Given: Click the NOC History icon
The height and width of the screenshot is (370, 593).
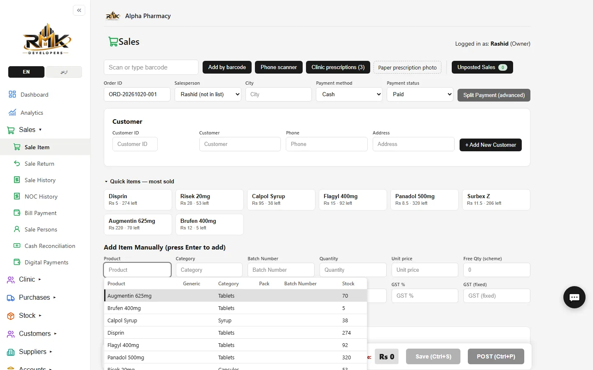Looking at the screenshot, I should [x=17, y=196].
